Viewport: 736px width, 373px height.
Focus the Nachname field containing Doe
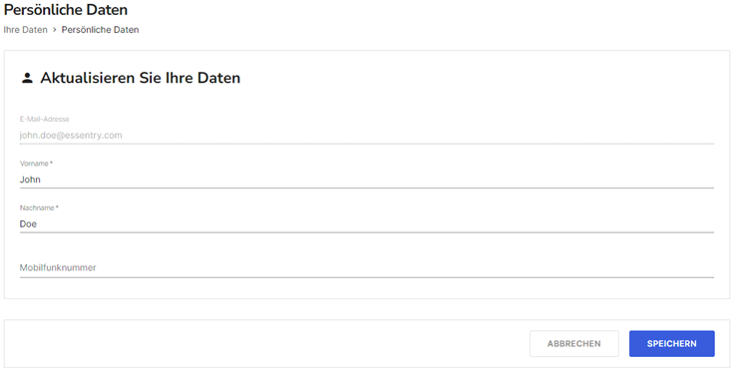click(367, 223)
